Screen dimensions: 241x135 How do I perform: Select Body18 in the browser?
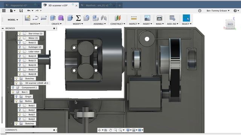(x=32, y=74)
